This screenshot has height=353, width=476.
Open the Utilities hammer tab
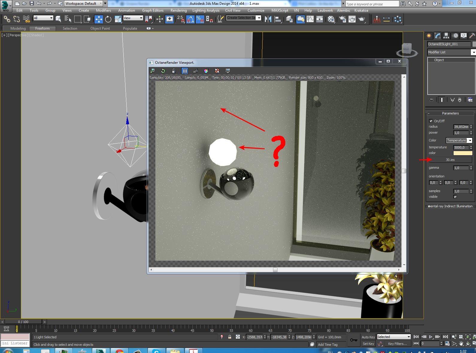472,36
